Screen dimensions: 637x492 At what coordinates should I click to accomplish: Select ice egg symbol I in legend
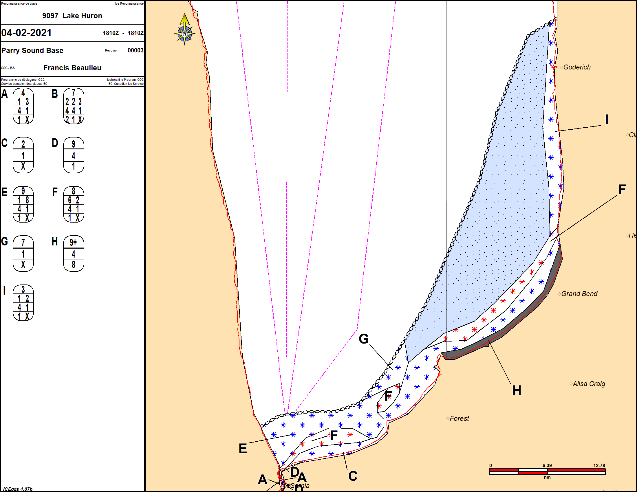23,303
